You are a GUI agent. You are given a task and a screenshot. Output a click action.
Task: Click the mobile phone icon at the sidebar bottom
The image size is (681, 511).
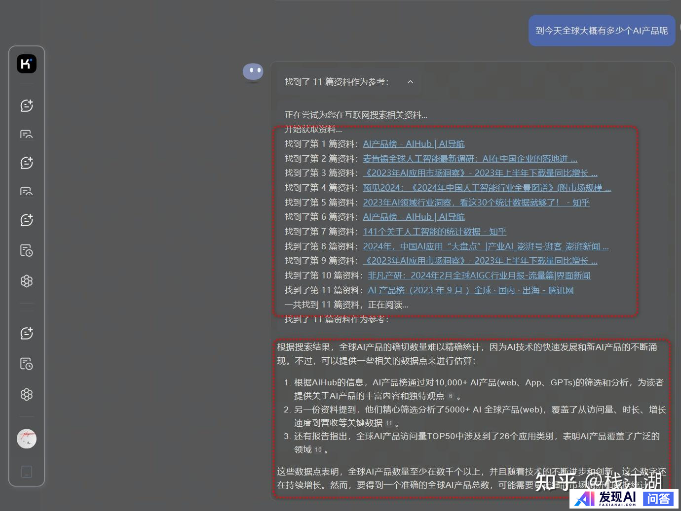coord(27,472)
